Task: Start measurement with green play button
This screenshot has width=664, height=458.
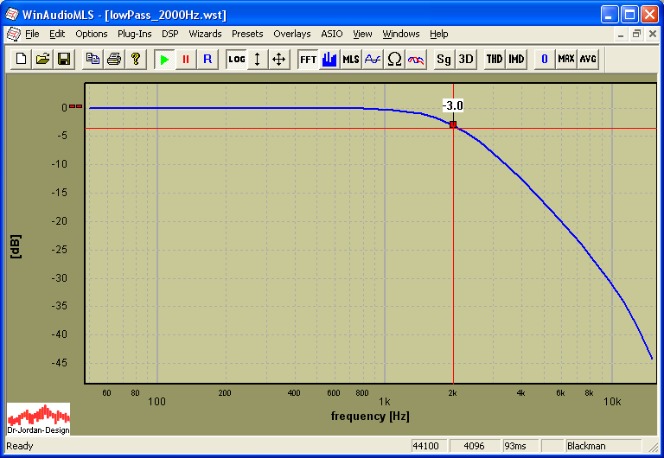Action: pyautogui.click(x=163, y=59)
